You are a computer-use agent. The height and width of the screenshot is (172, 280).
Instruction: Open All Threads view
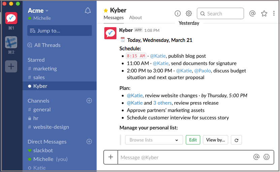tap(44, 45)
